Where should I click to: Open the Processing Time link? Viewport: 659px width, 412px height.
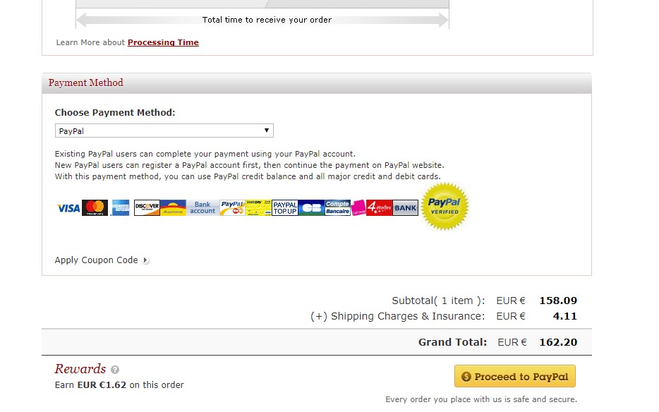tap(163, 42)
